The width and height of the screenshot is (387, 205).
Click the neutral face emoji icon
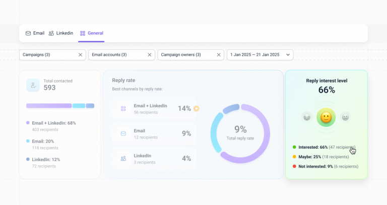345,117
